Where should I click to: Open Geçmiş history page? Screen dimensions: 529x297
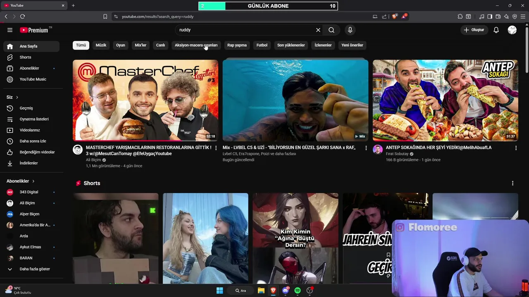point(31,108)
